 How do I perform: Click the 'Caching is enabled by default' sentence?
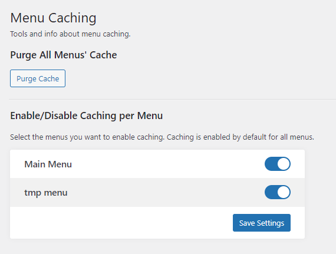pyautogui.click(x=241, y=137)
